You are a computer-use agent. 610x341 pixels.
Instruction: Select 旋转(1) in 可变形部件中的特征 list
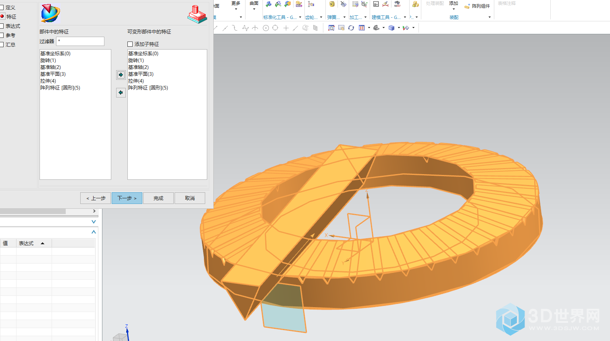point(136,60)
